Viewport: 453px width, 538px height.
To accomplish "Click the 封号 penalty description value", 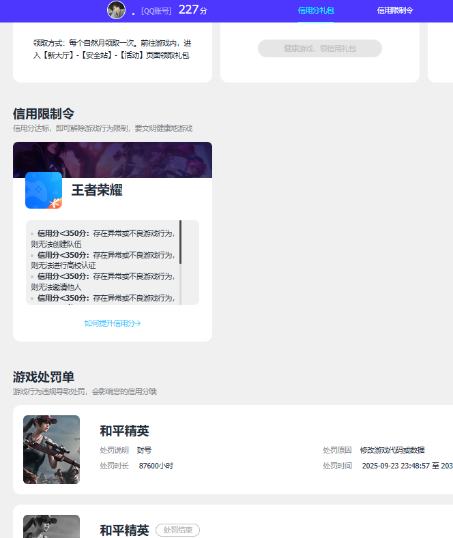I will pyautogui.click(x=144, y=450).
